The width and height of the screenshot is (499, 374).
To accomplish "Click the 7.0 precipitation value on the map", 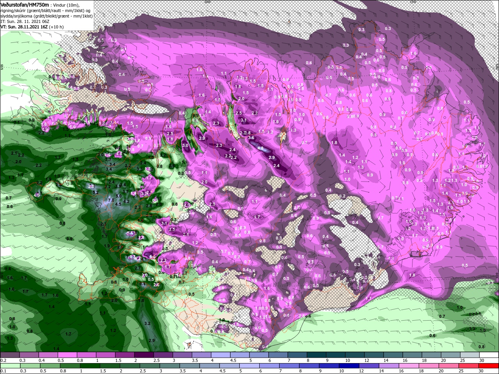I will point(111,200).
